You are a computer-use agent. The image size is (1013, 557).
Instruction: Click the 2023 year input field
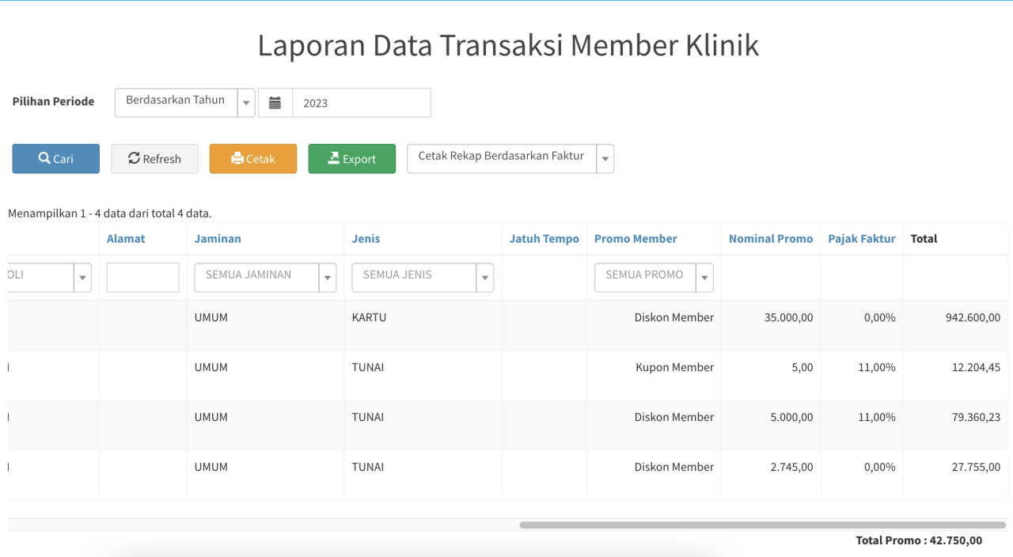(361, 103)
